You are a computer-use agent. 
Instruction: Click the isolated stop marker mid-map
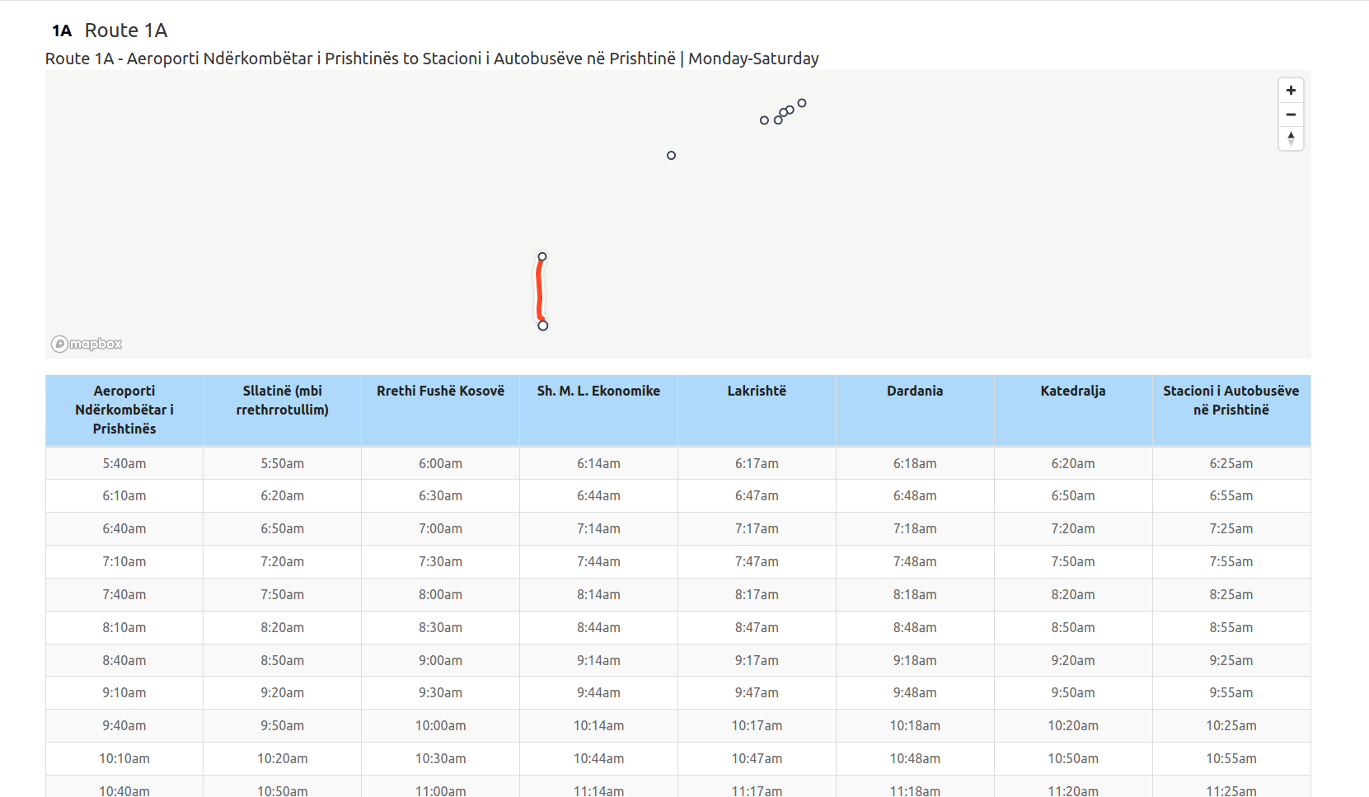[671, 155]
